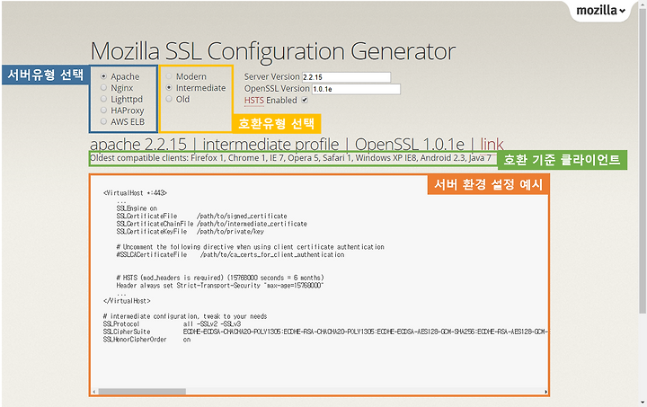The height and width of the screenshot is (407, 647).
Task: Select the Old compatibility profile
Action: pyautogui.click(x=169, y=99)
